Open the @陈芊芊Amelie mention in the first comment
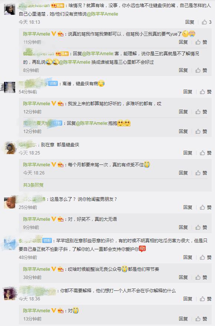This screenshot has height=326, width=215. 102,14
